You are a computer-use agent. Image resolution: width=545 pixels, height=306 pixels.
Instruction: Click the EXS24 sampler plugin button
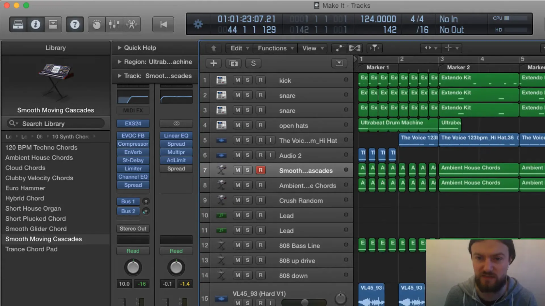point(133,123)
